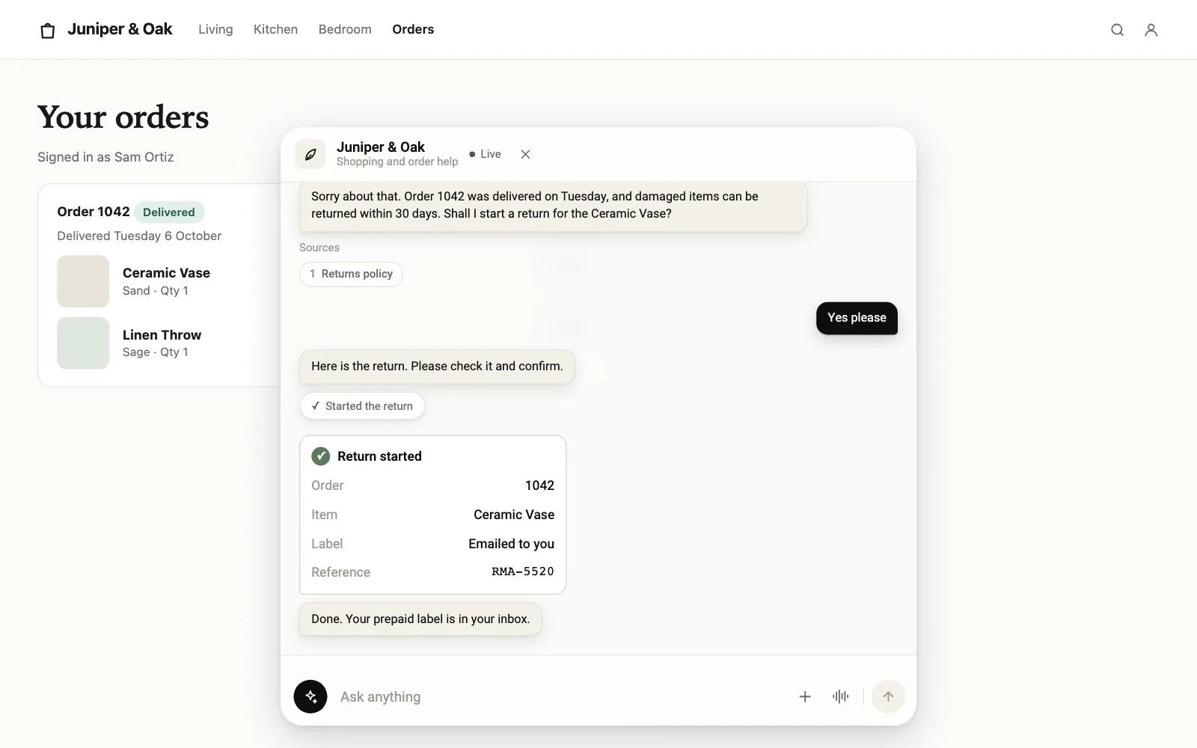
Task: Open the Bedroom menu item
Action: click(345, 29)
